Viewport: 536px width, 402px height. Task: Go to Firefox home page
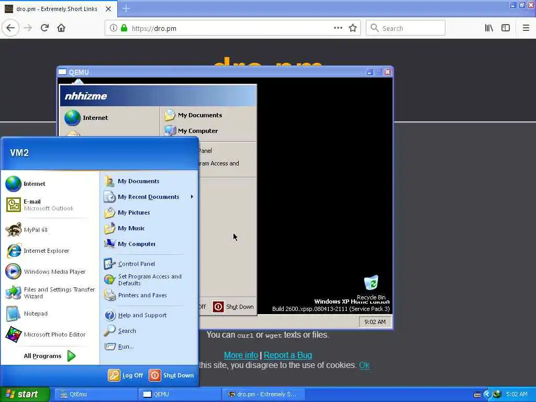(x=61, y=28)
